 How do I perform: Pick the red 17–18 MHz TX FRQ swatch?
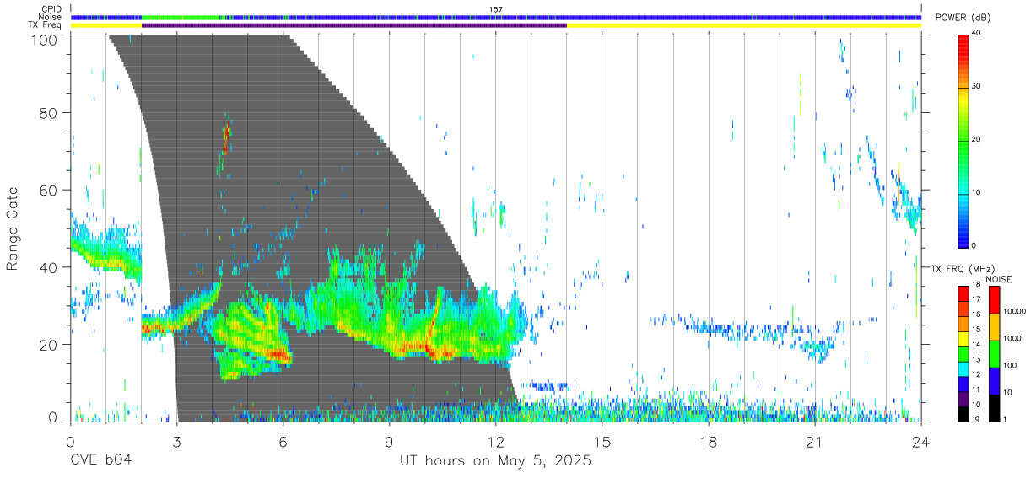tap(963, 294)
